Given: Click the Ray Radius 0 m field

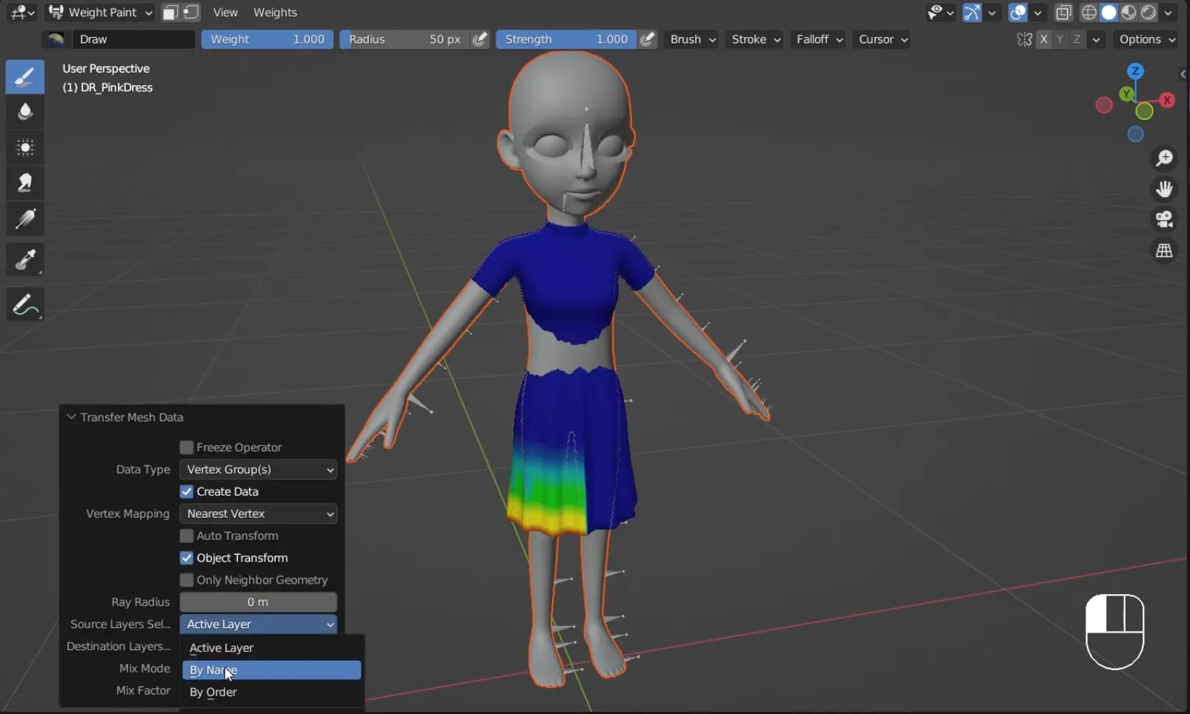Looking at the screenshot, I should click(259, 602).
